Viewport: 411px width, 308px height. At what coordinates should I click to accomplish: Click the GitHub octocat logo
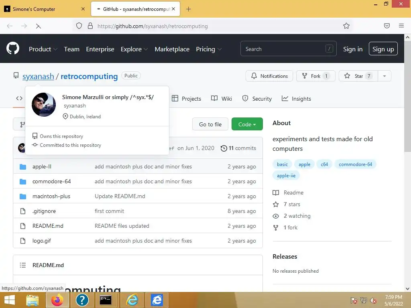pyautogui.click(x=13, y=49)
